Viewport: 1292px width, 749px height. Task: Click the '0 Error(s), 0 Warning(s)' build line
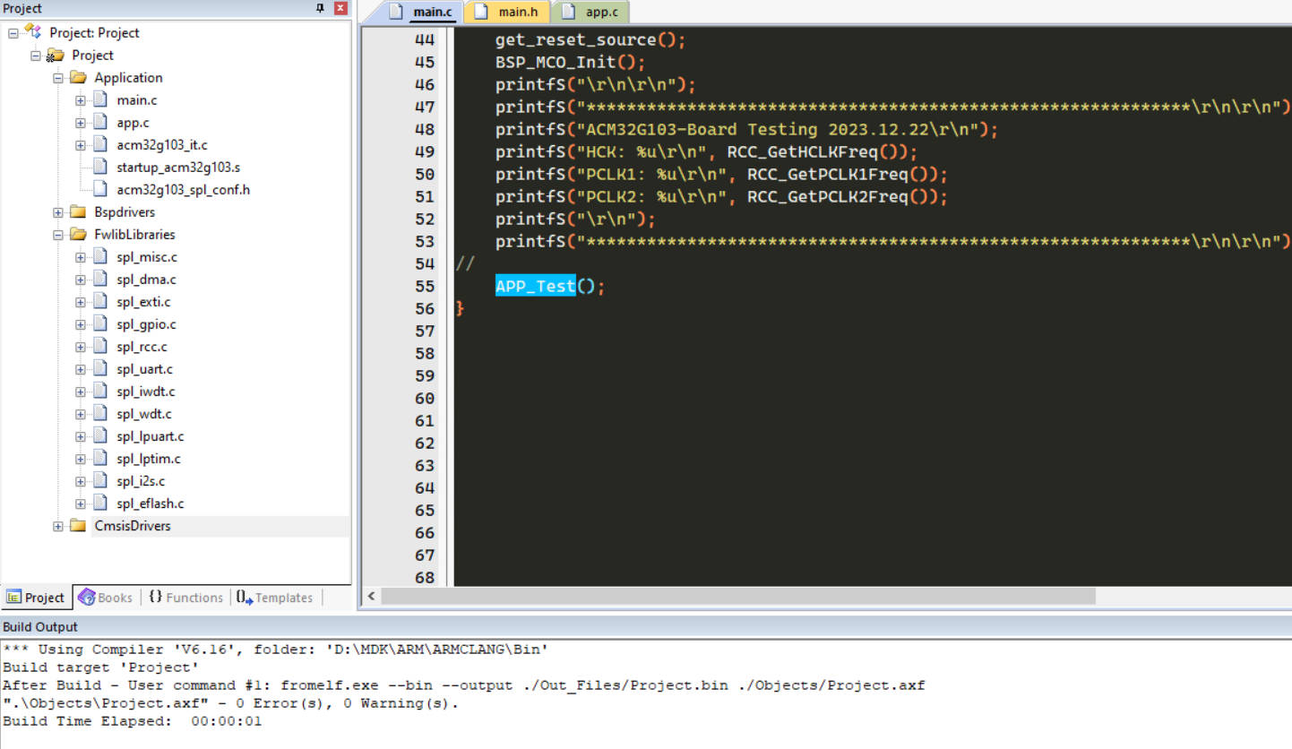230,703
